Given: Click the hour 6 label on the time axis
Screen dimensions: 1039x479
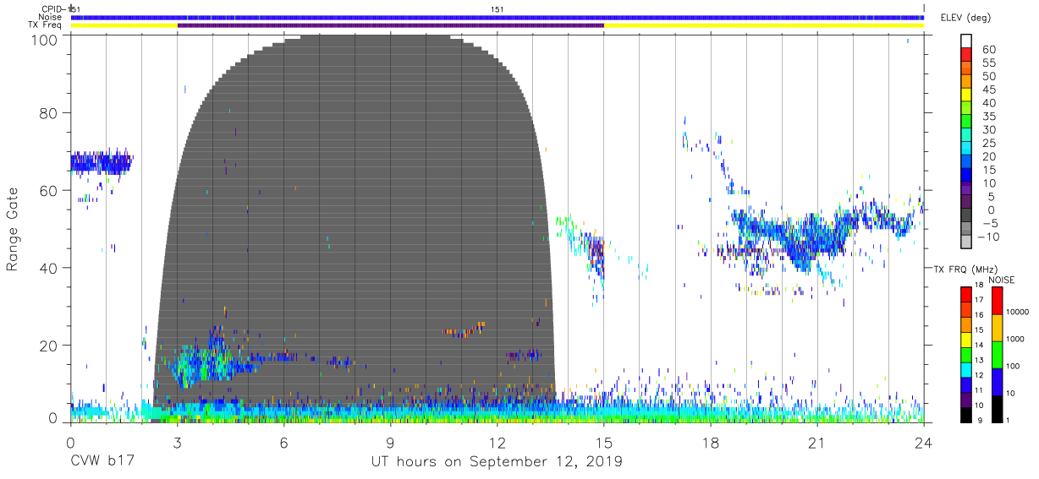Looking at the screenshot, I should 284,443.
